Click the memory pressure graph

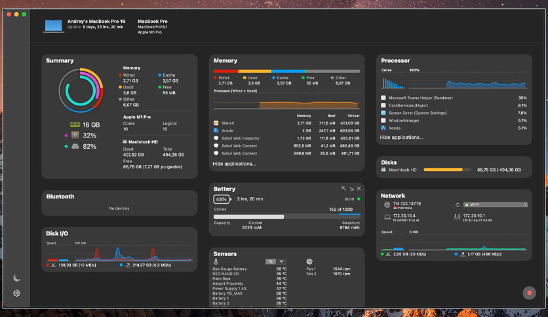(x=286, y=102)
